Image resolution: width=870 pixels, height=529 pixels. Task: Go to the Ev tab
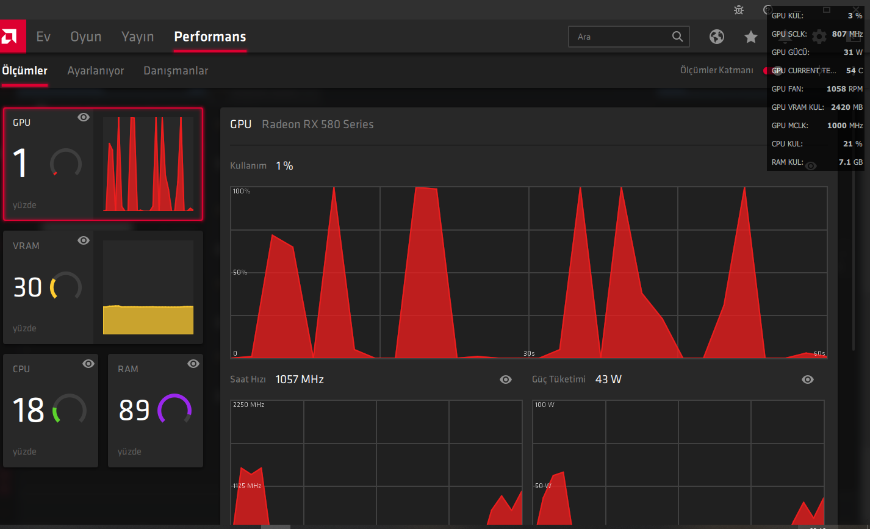[x=43, y=37]
